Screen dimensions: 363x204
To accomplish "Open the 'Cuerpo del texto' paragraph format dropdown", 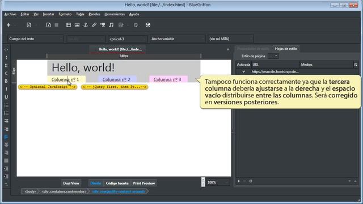I will 35,39.
